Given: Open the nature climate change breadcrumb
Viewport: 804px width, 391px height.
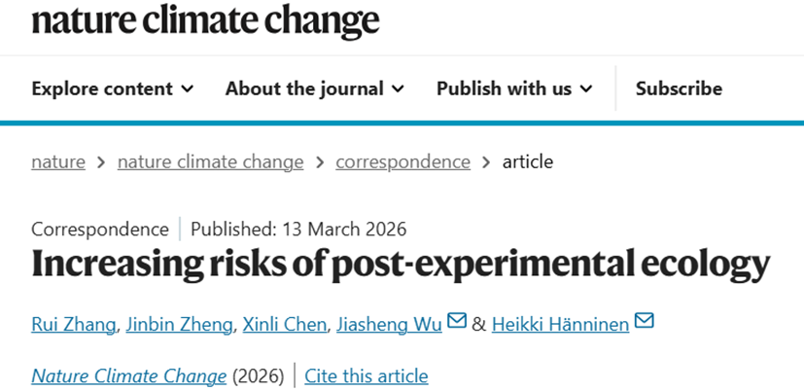Looking at the screenshot, I should click(210, 161).
